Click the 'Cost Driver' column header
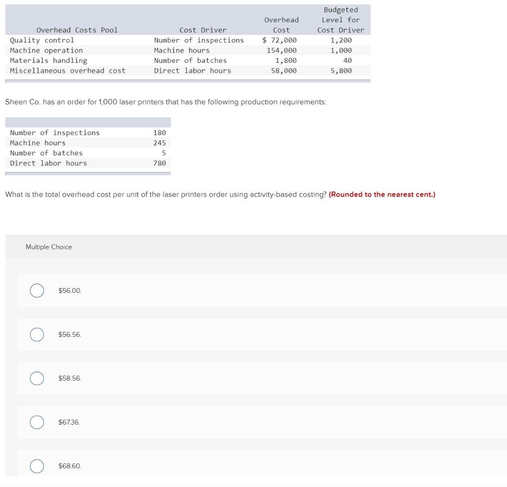The width and height of the screenshot is (507, 487). point(203,30)
